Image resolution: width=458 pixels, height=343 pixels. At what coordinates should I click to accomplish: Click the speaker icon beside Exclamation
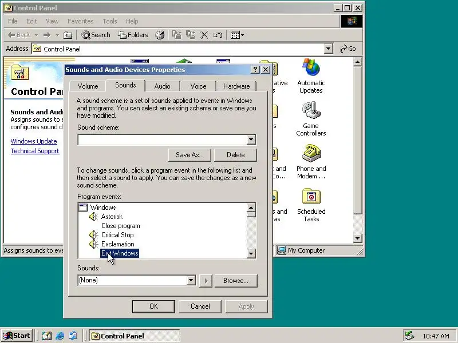coord(93,244)
